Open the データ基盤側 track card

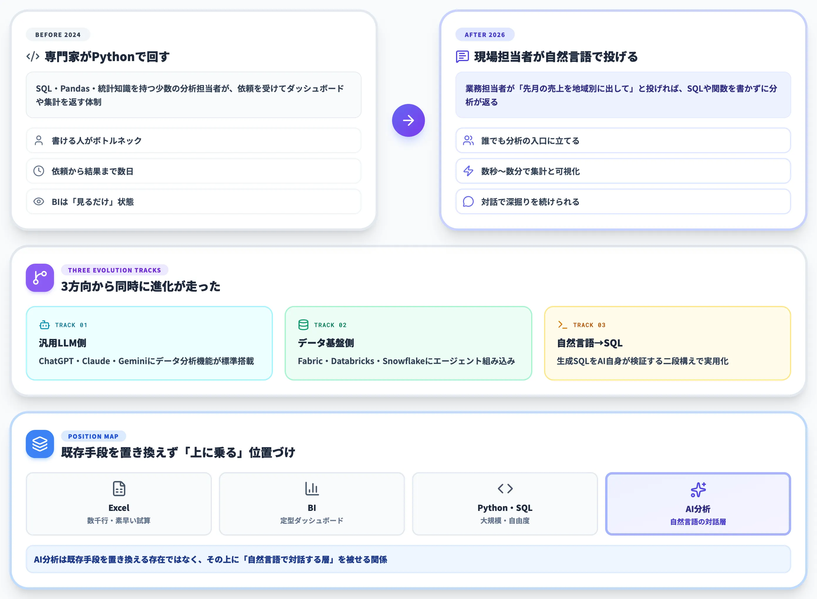[408, 343]
